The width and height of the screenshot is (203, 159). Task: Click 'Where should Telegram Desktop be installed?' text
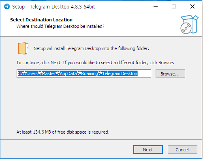60,26
